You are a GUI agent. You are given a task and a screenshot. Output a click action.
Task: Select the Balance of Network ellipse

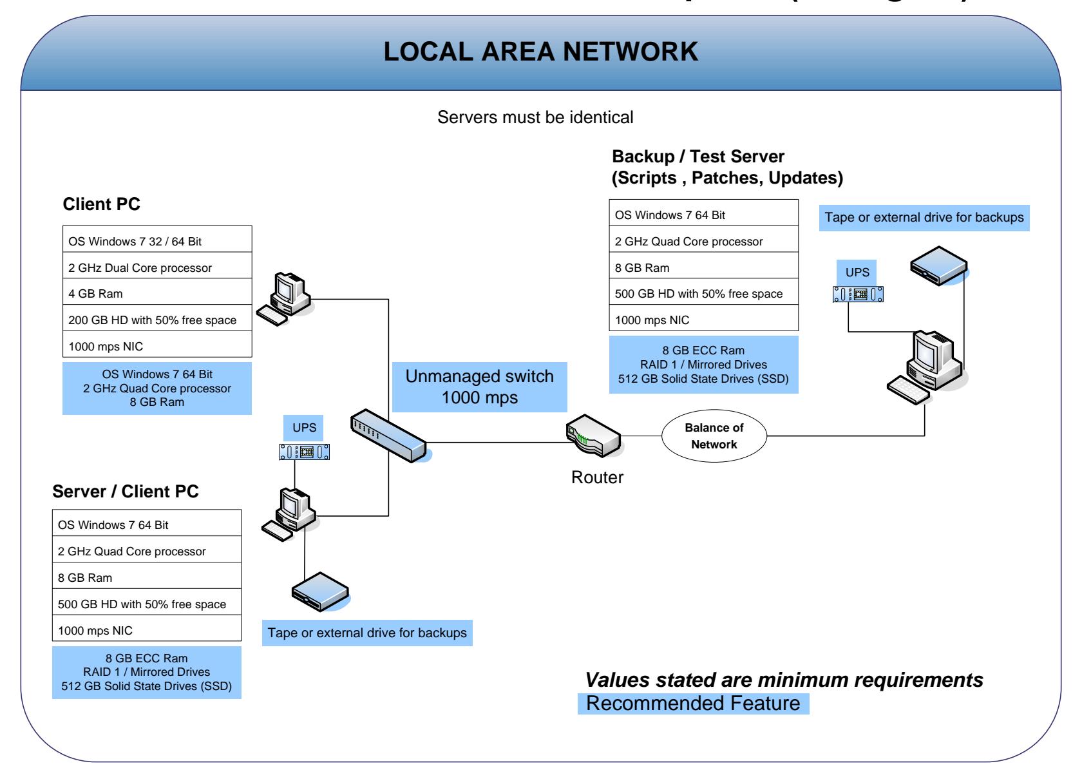[x=714, y=436]
